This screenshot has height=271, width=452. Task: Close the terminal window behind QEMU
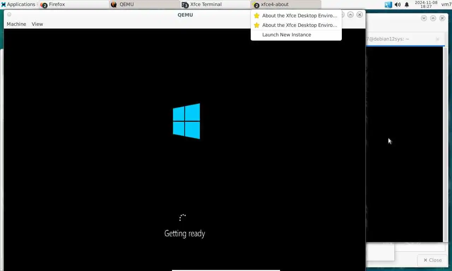point(442,18)
